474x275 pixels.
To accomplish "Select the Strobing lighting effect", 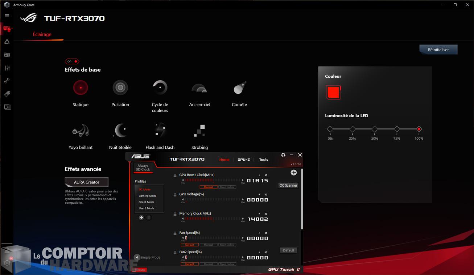I will tap(199, 130).
